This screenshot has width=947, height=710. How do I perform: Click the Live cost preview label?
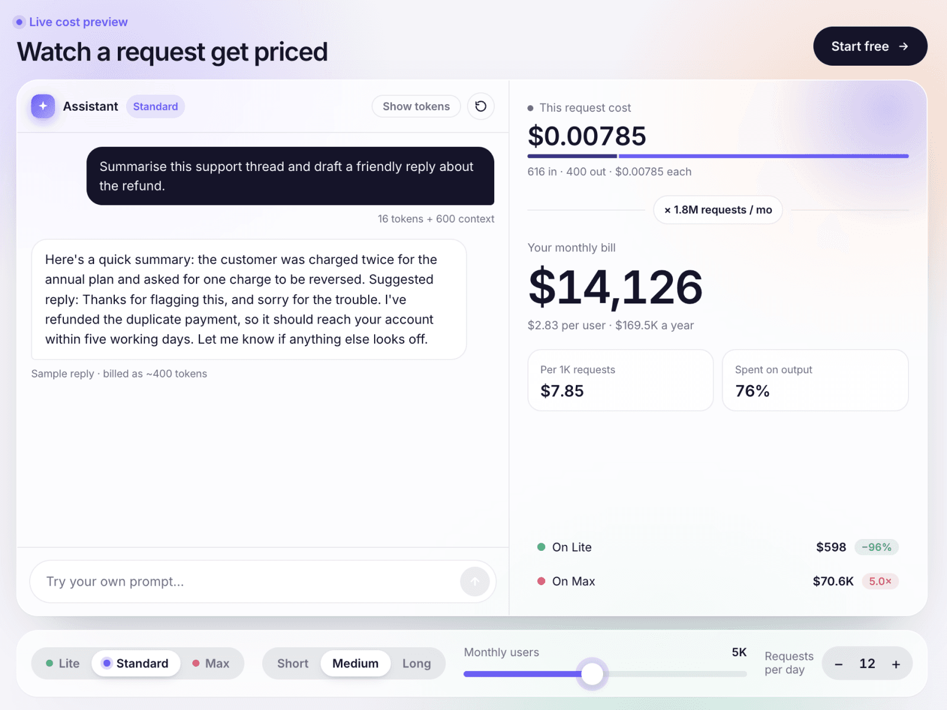click(78, 22)
